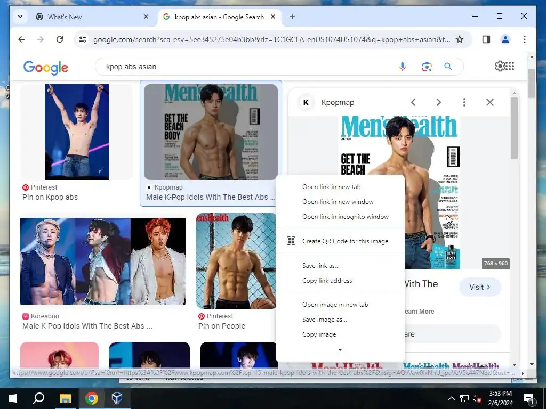
Task: Open Pin on People thumbnail
Action: [x=236, y=261]
